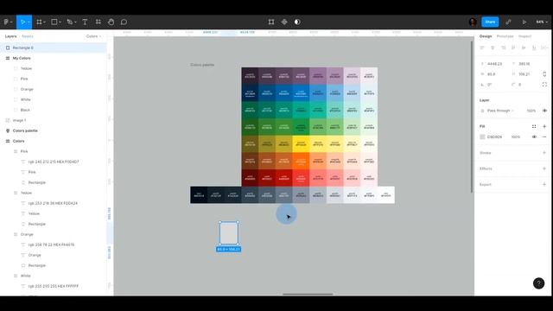Select the Comment tool
This screenshot has height=311, width=553.
(x=124, y=22)
